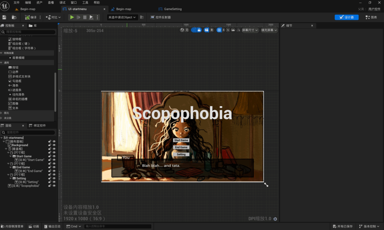Click the landscape preview image icon
The width and height of the screenshot is (384, 230).
pos(233,30)
